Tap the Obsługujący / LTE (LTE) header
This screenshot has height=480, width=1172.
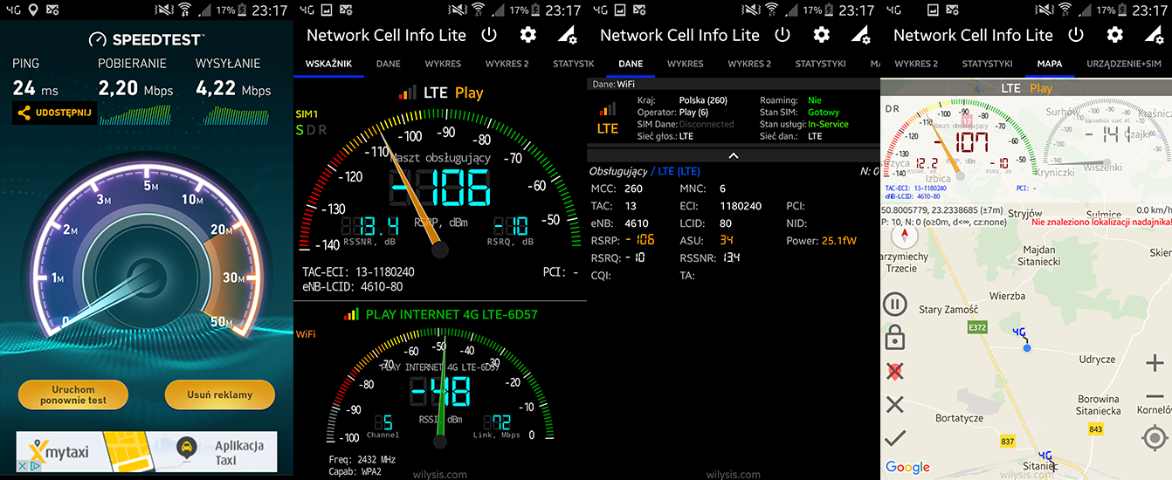[x=645, y=171]
